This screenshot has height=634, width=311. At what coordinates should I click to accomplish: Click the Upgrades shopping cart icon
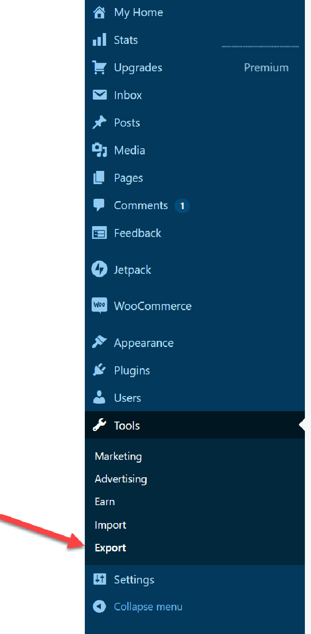[99, 68]
